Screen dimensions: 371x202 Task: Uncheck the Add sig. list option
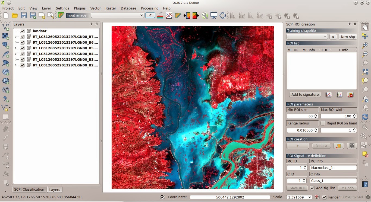tap(312, 188)
